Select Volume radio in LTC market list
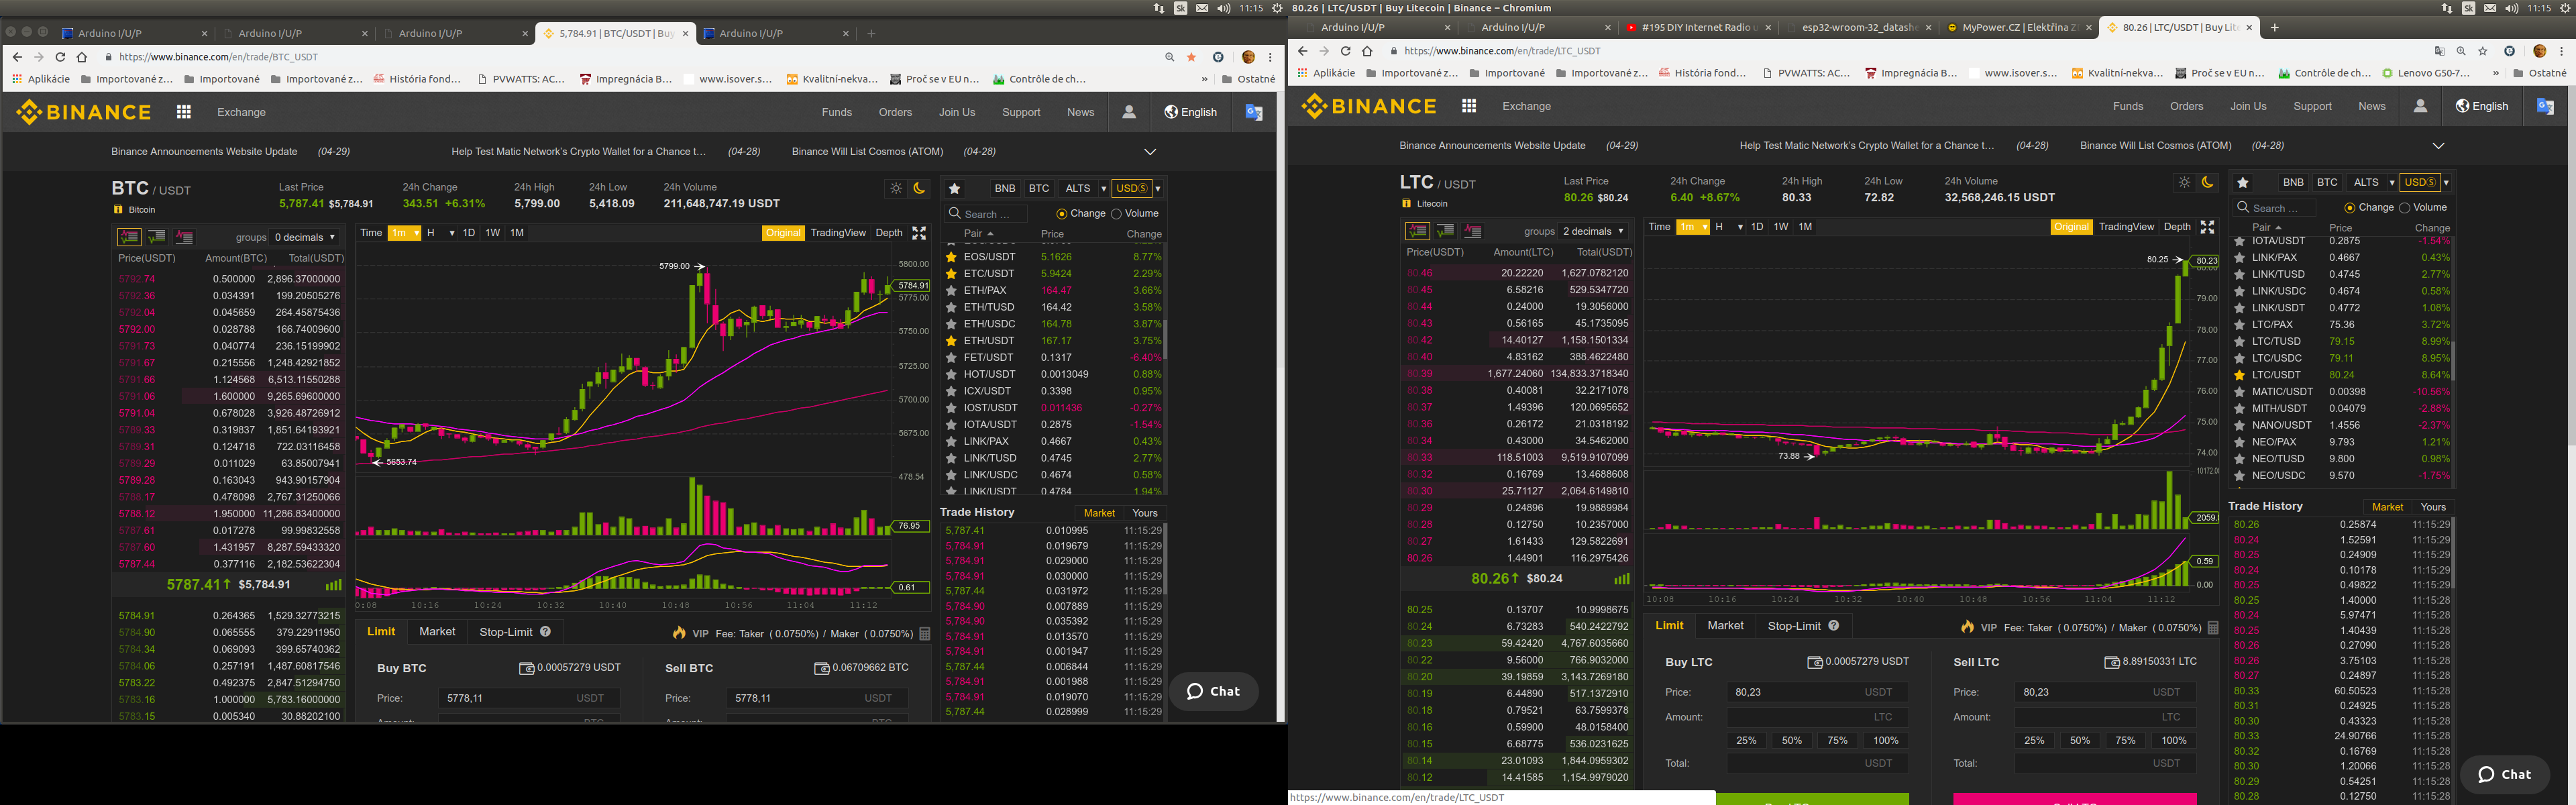The width and height of the screenshot is (2576, 805). pos(2405,207)
